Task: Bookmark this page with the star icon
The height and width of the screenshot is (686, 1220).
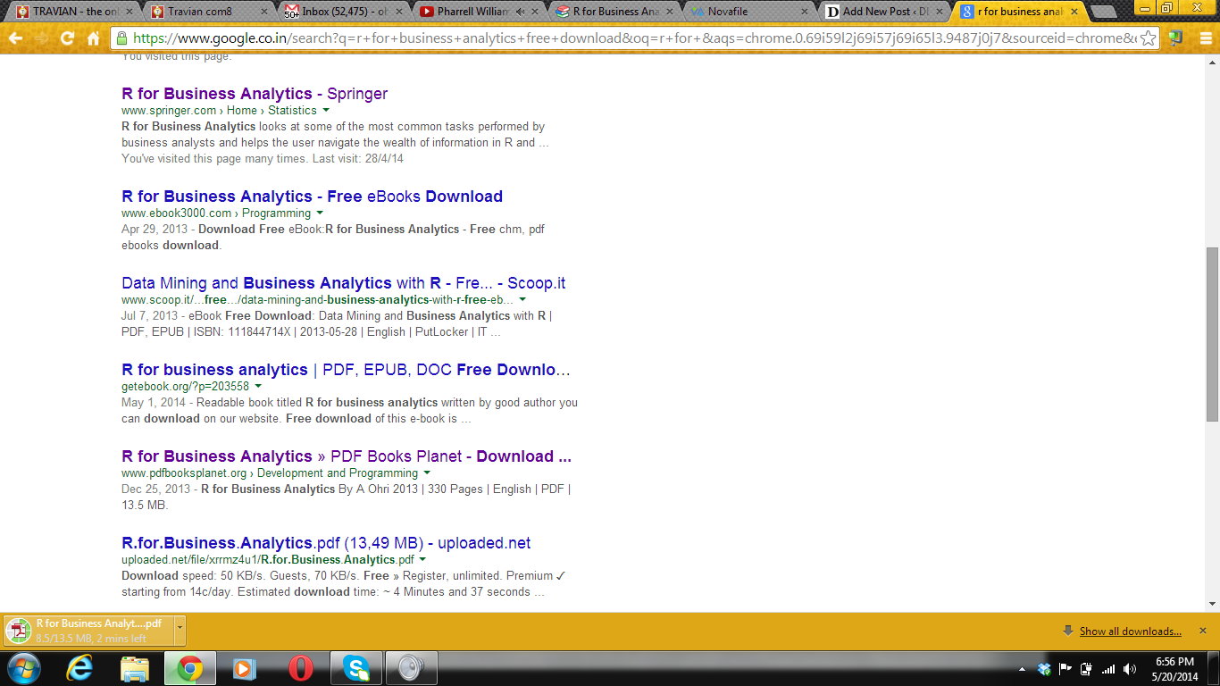Action: pyautogui.click(x=1148, y=38)
